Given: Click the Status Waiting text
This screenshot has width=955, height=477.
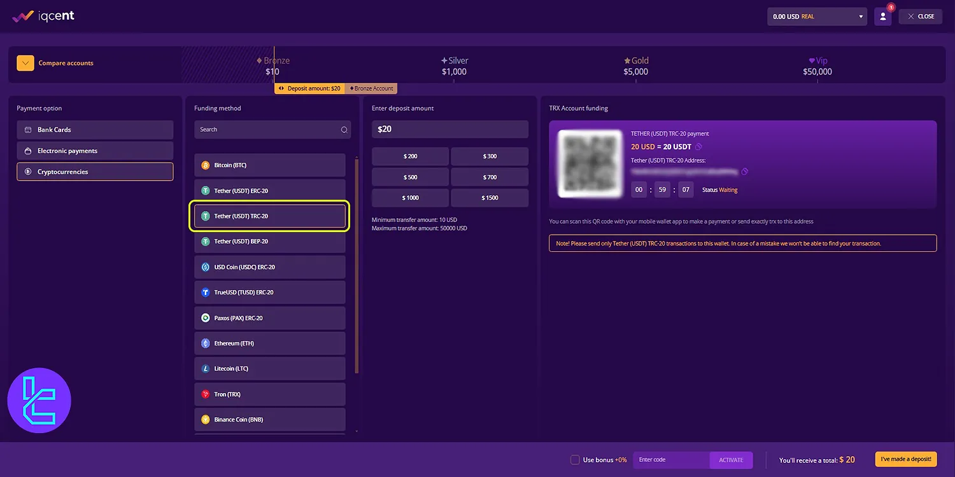Looking at the screenshot, I should (x=719, y=190).
